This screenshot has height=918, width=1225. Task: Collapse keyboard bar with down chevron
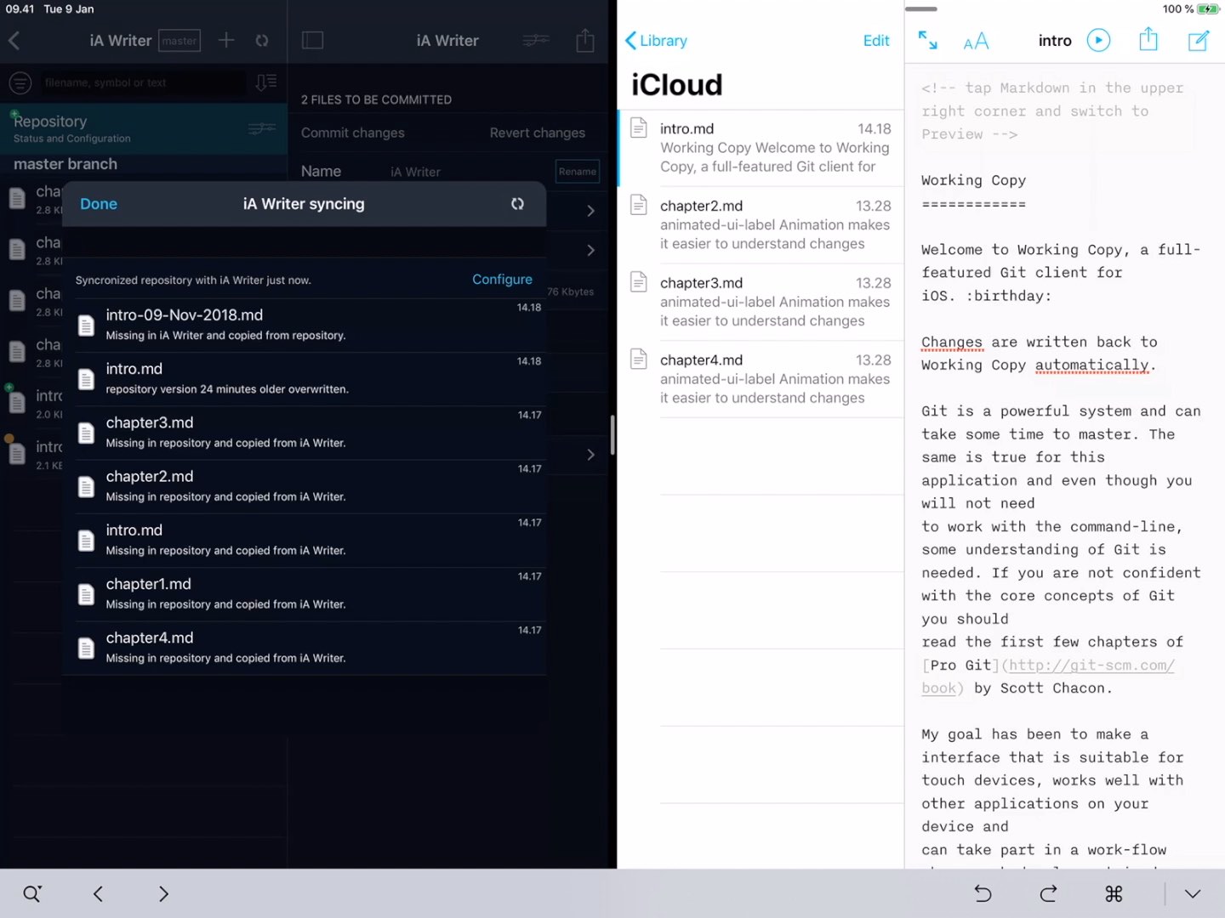coord(1193,893)
